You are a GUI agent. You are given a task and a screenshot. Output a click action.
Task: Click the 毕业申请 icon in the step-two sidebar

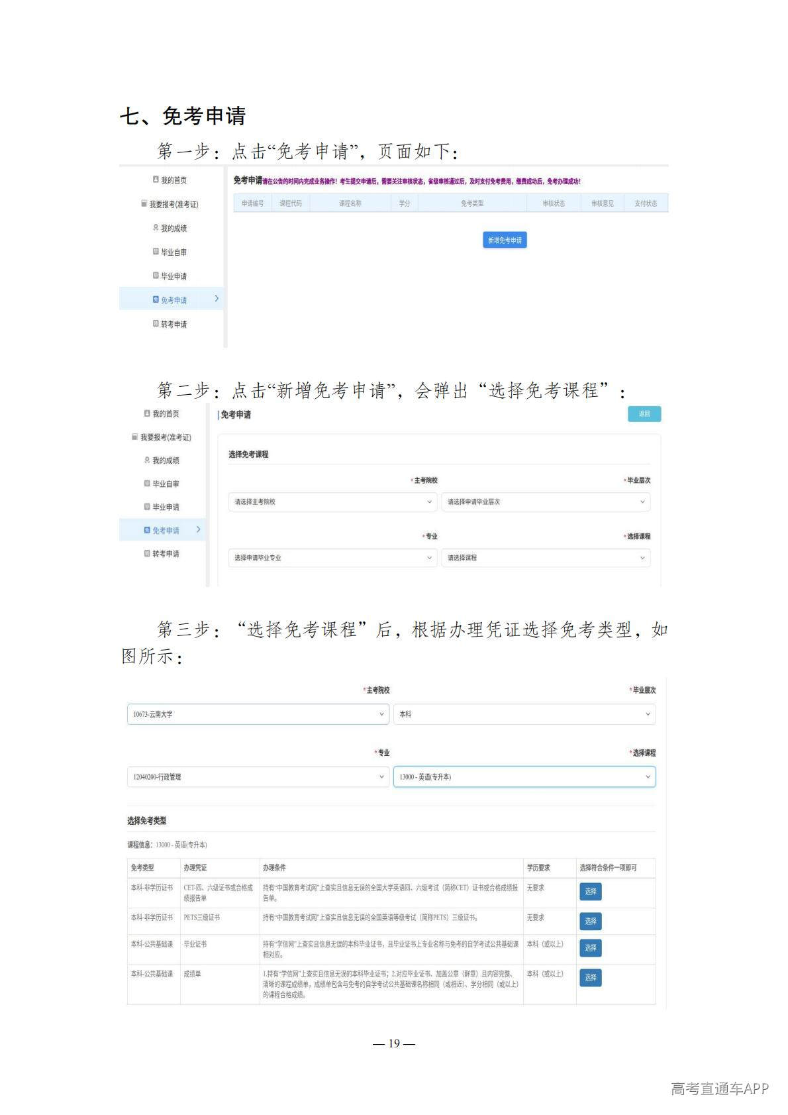click(x=147, y=507)
